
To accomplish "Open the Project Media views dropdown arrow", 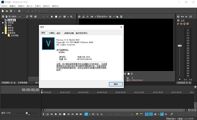I will pos(68,17).
